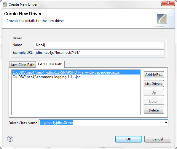This screenshot has height=149, width=177.
Task: Cancel the driver creation dialog
Action: click(158, 139)
